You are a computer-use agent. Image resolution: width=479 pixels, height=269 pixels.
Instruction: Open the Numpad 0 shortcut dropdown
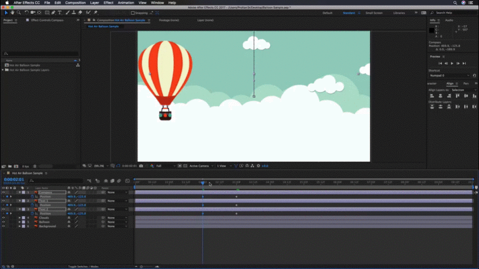pos(449,75)
